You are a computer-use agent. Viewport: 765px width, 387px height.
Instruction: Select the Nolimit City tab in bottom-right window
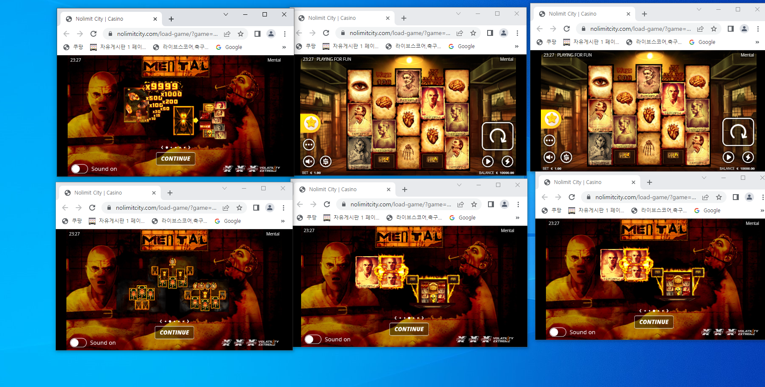[590, 182]
